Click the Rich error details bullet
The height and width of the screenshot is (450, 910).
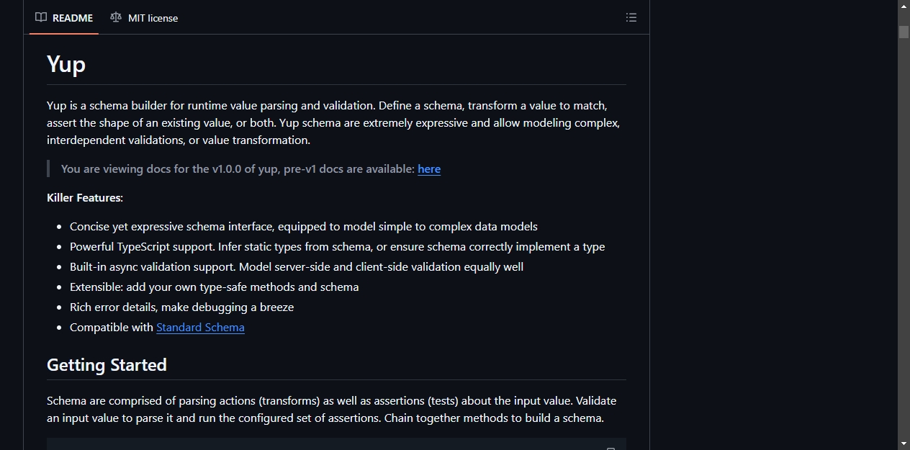181,307
